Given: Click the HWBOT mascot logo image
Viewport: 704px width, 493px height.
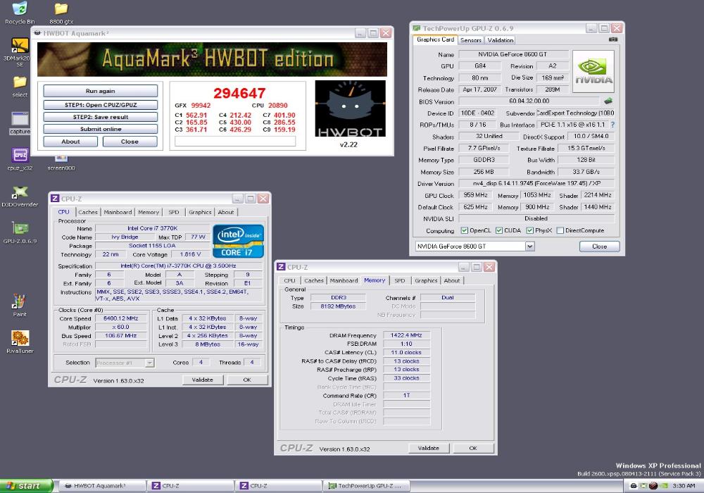Looking at the screenshot, I should point(350,109).
